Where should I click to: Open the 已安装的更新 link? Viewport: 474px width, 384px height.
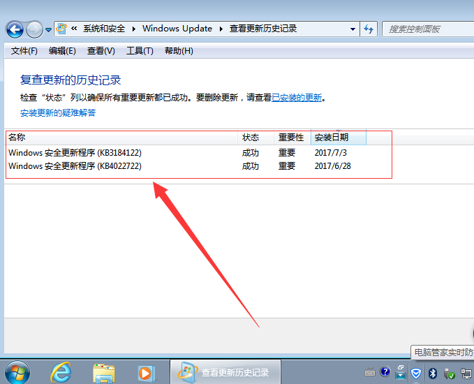[297, 98]
